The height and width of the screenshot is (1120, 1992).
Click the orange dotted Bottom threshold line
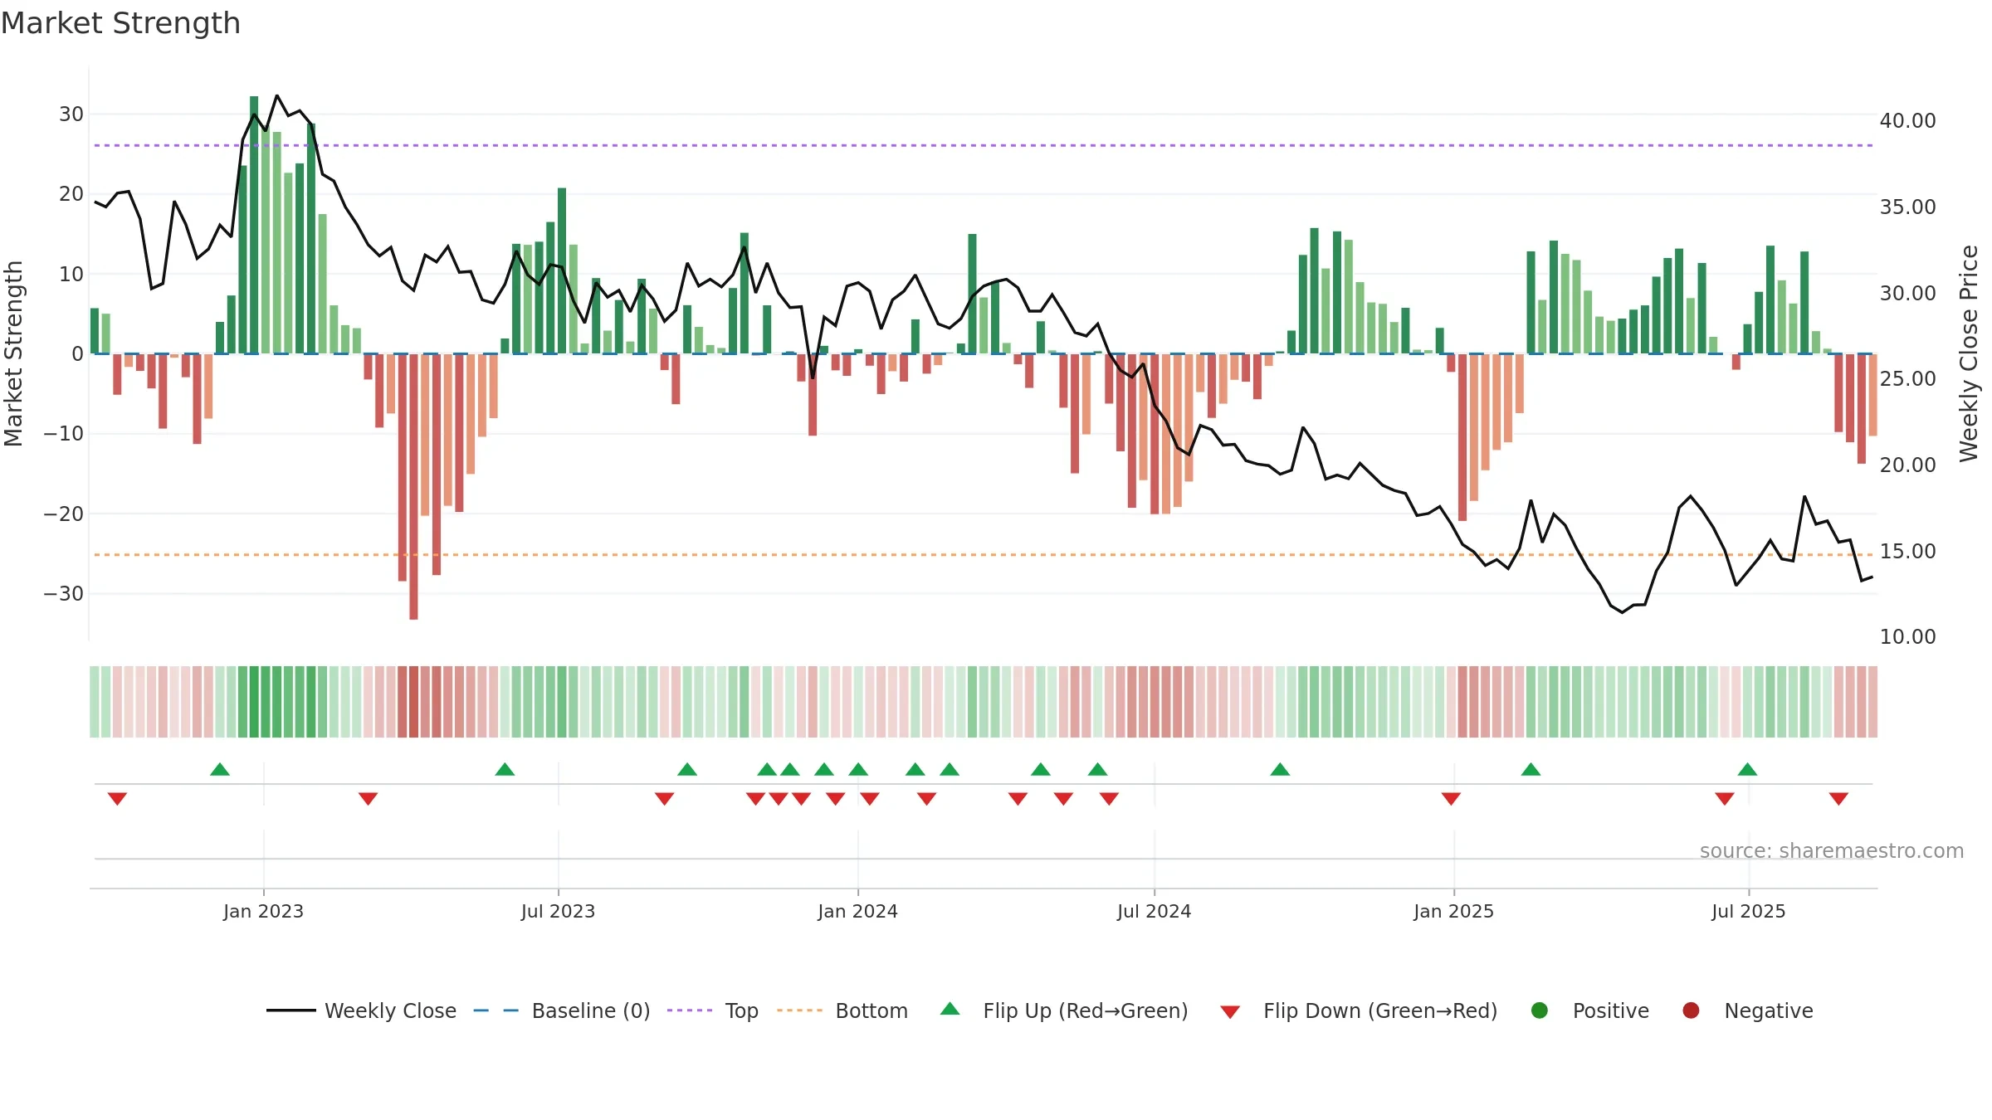(x=984, y=554)
